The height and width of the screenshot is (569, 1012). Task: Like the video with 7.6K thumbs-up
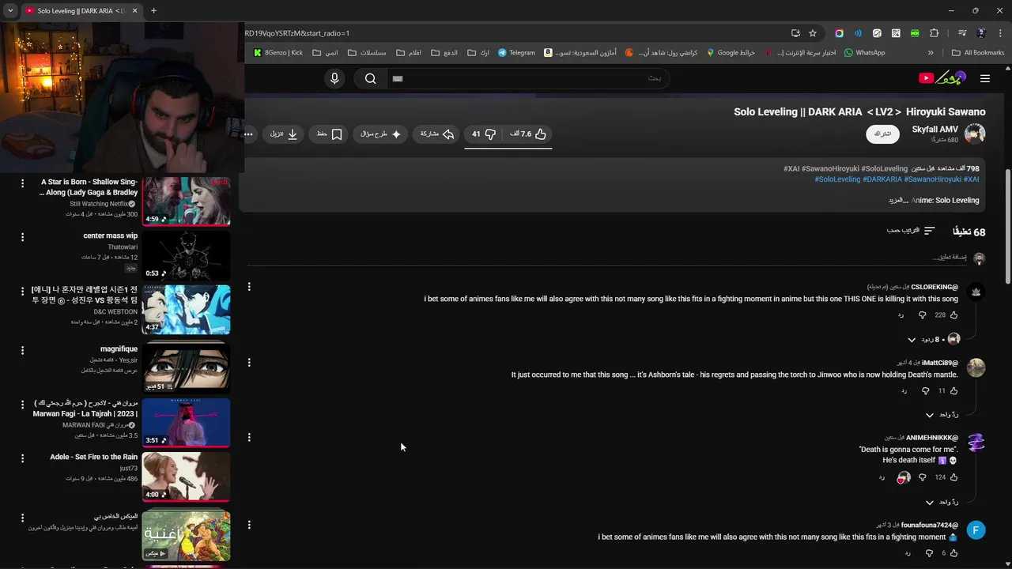tap(527, 134)
